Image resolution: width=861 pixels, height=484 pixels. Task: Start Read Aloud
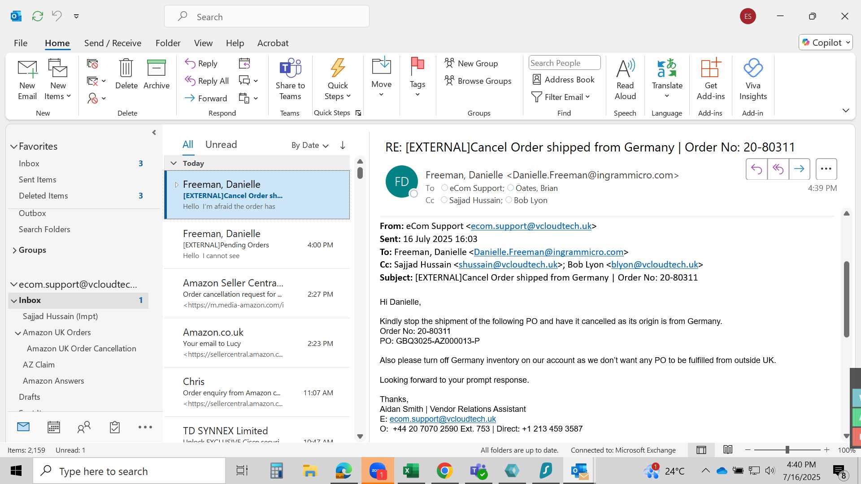[625, 80]
